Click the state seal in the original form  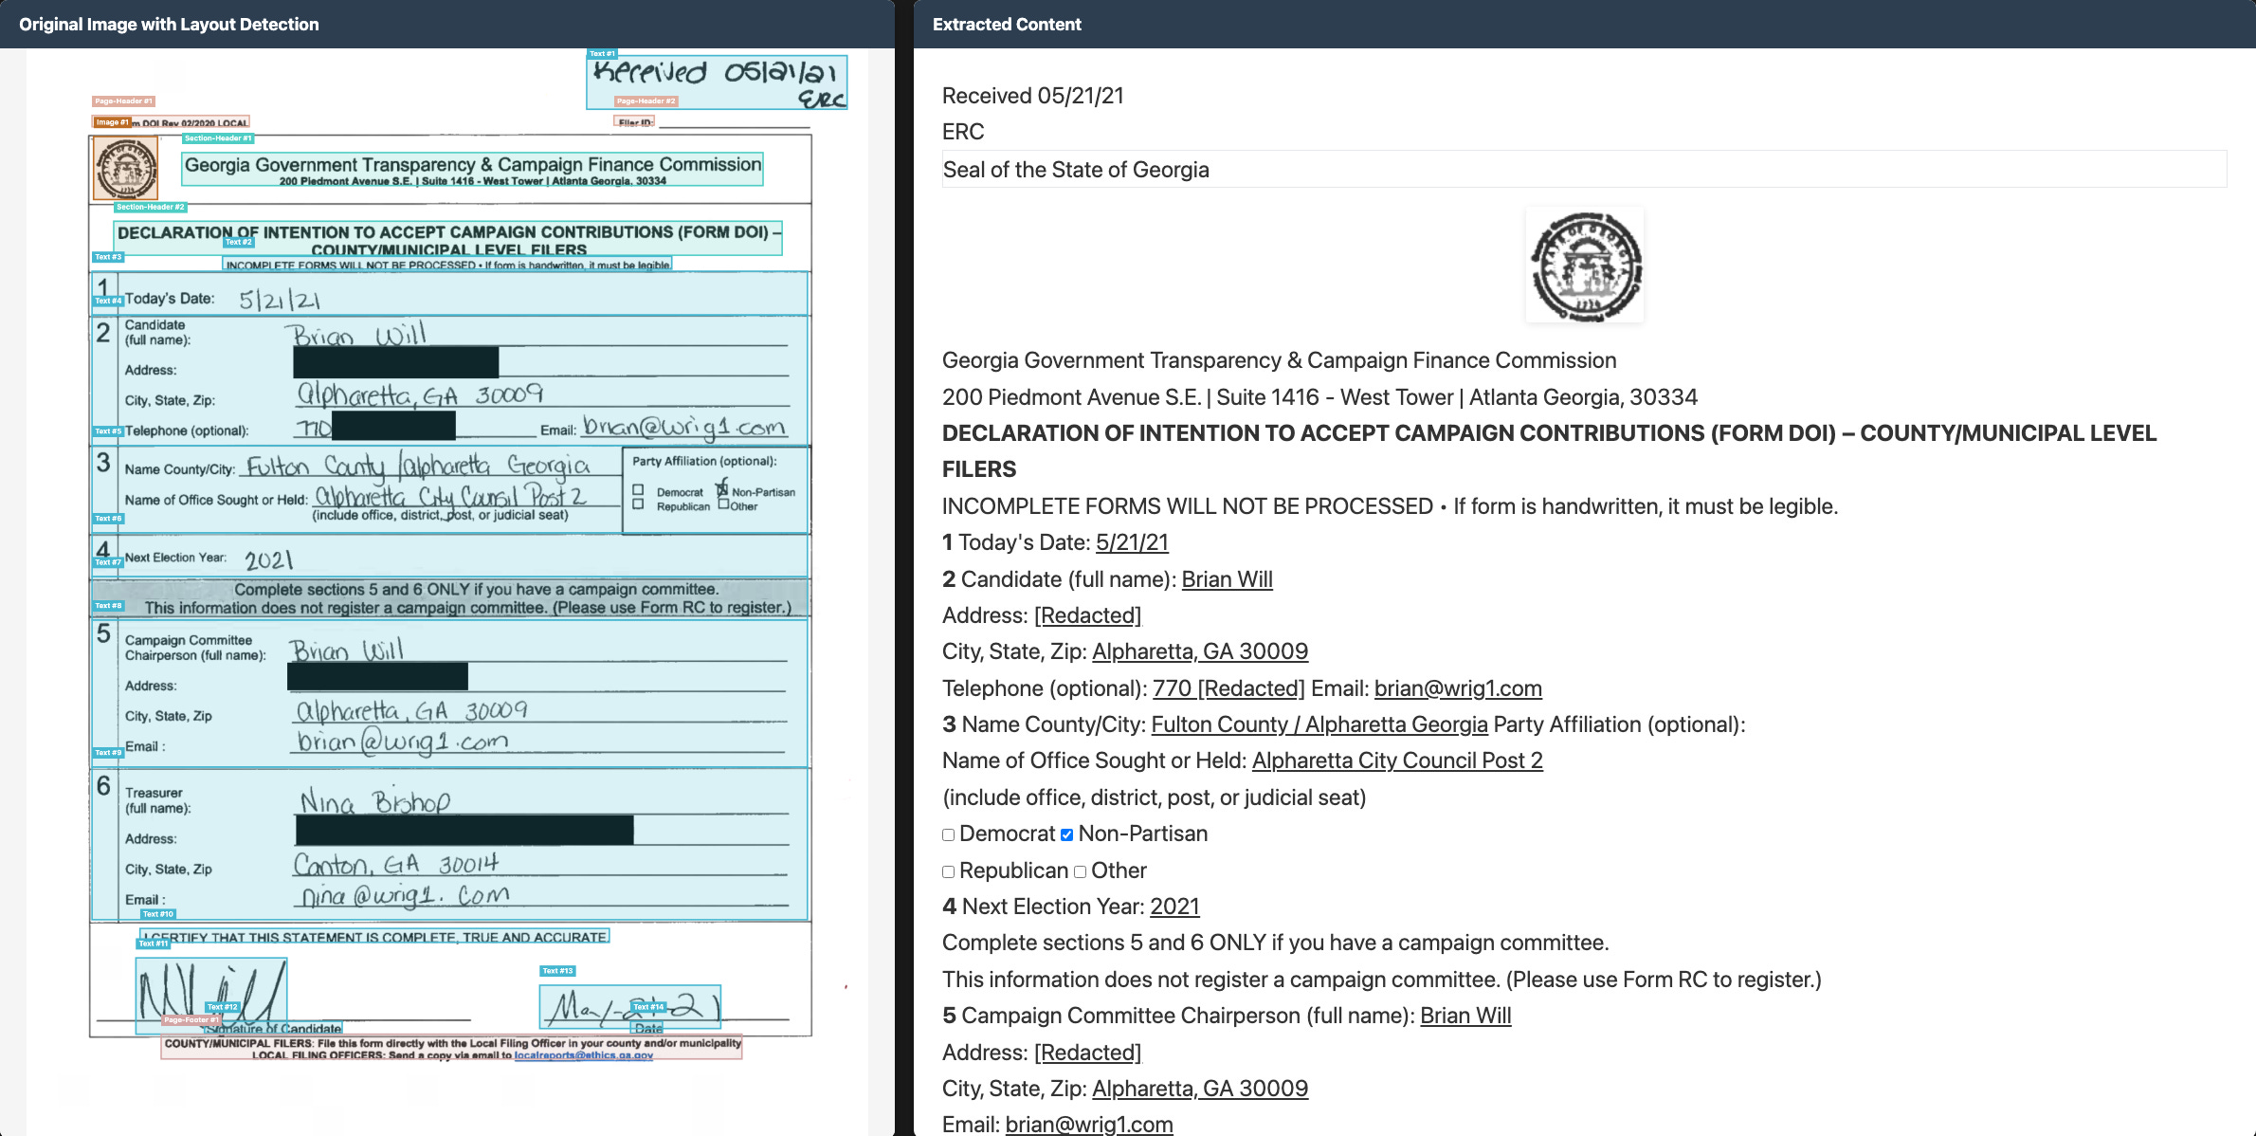tap(125, 169)
